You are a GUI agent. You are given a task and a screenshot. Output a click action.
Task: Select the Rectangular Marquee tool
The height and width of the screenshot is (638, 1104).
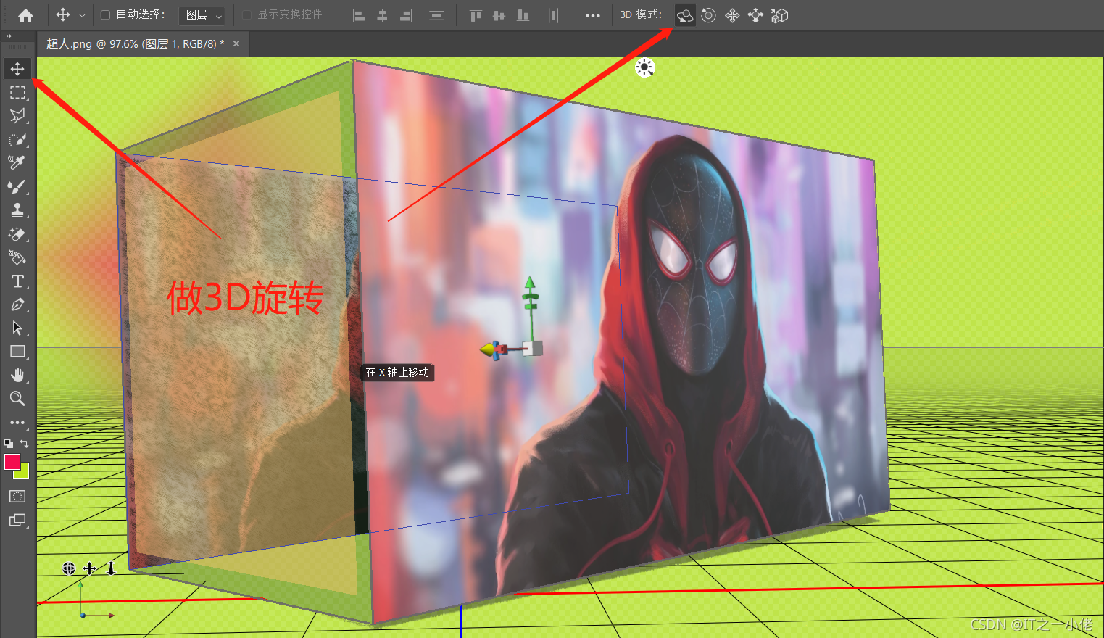(x=17, y=92)
